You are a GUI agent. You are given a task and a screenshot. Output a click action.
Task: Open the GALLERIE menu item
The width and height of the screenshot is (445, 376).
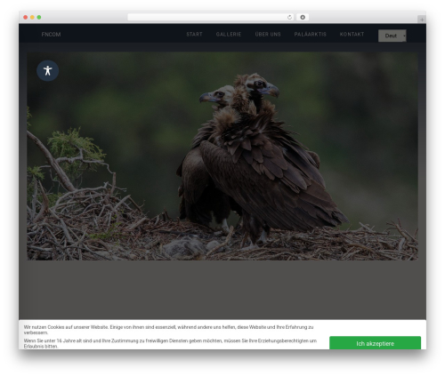229,35
